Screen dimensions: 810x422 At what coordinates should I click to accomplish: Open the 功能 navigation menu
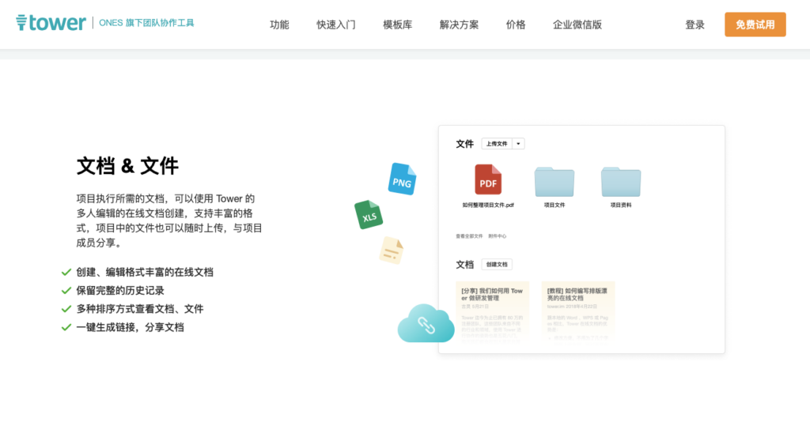coord(279,24)
